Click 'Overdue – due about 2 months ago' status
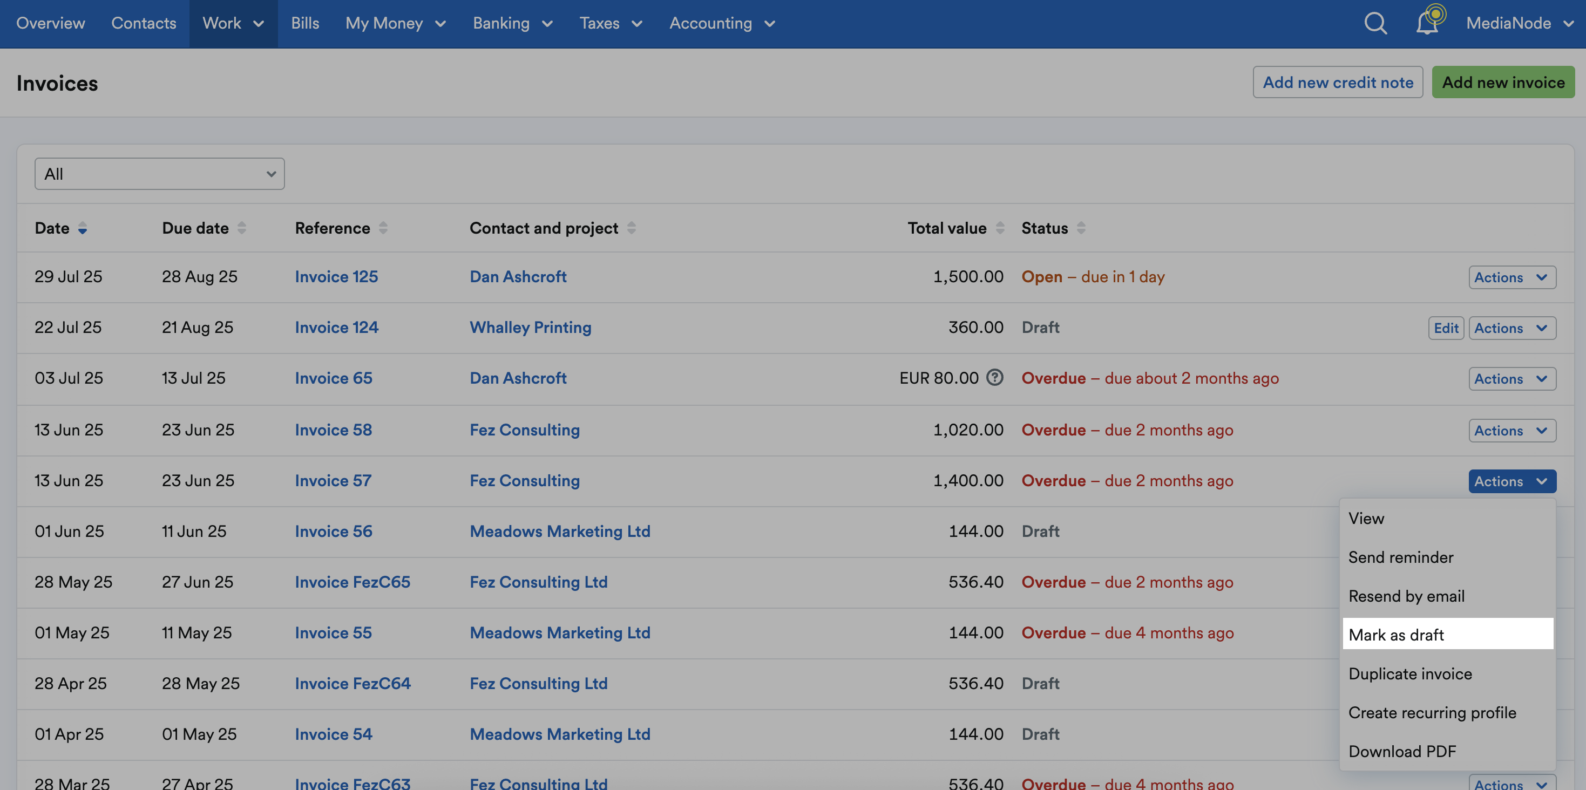 pyautogui.click(x=1150, y=378)
